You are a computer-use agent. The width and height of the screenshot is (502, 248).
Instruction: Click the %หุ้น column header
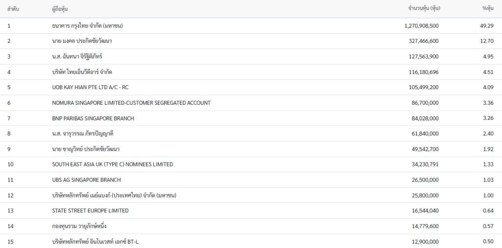pos(488,9)
